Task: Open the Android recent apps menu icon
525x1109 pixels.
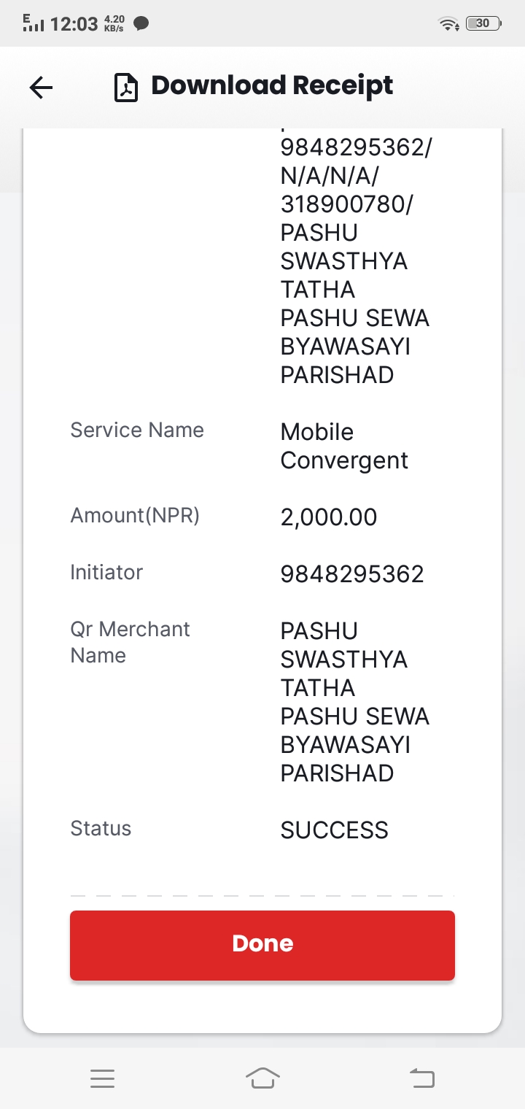Action: pos(103,1078)
